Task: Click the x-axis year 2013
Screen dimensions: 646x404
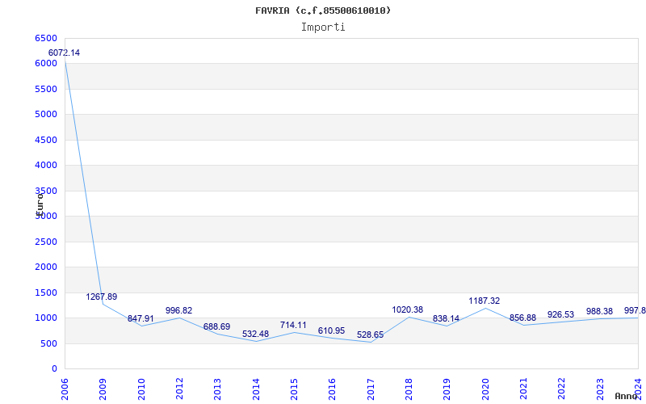Action: (x=217, y=389)
